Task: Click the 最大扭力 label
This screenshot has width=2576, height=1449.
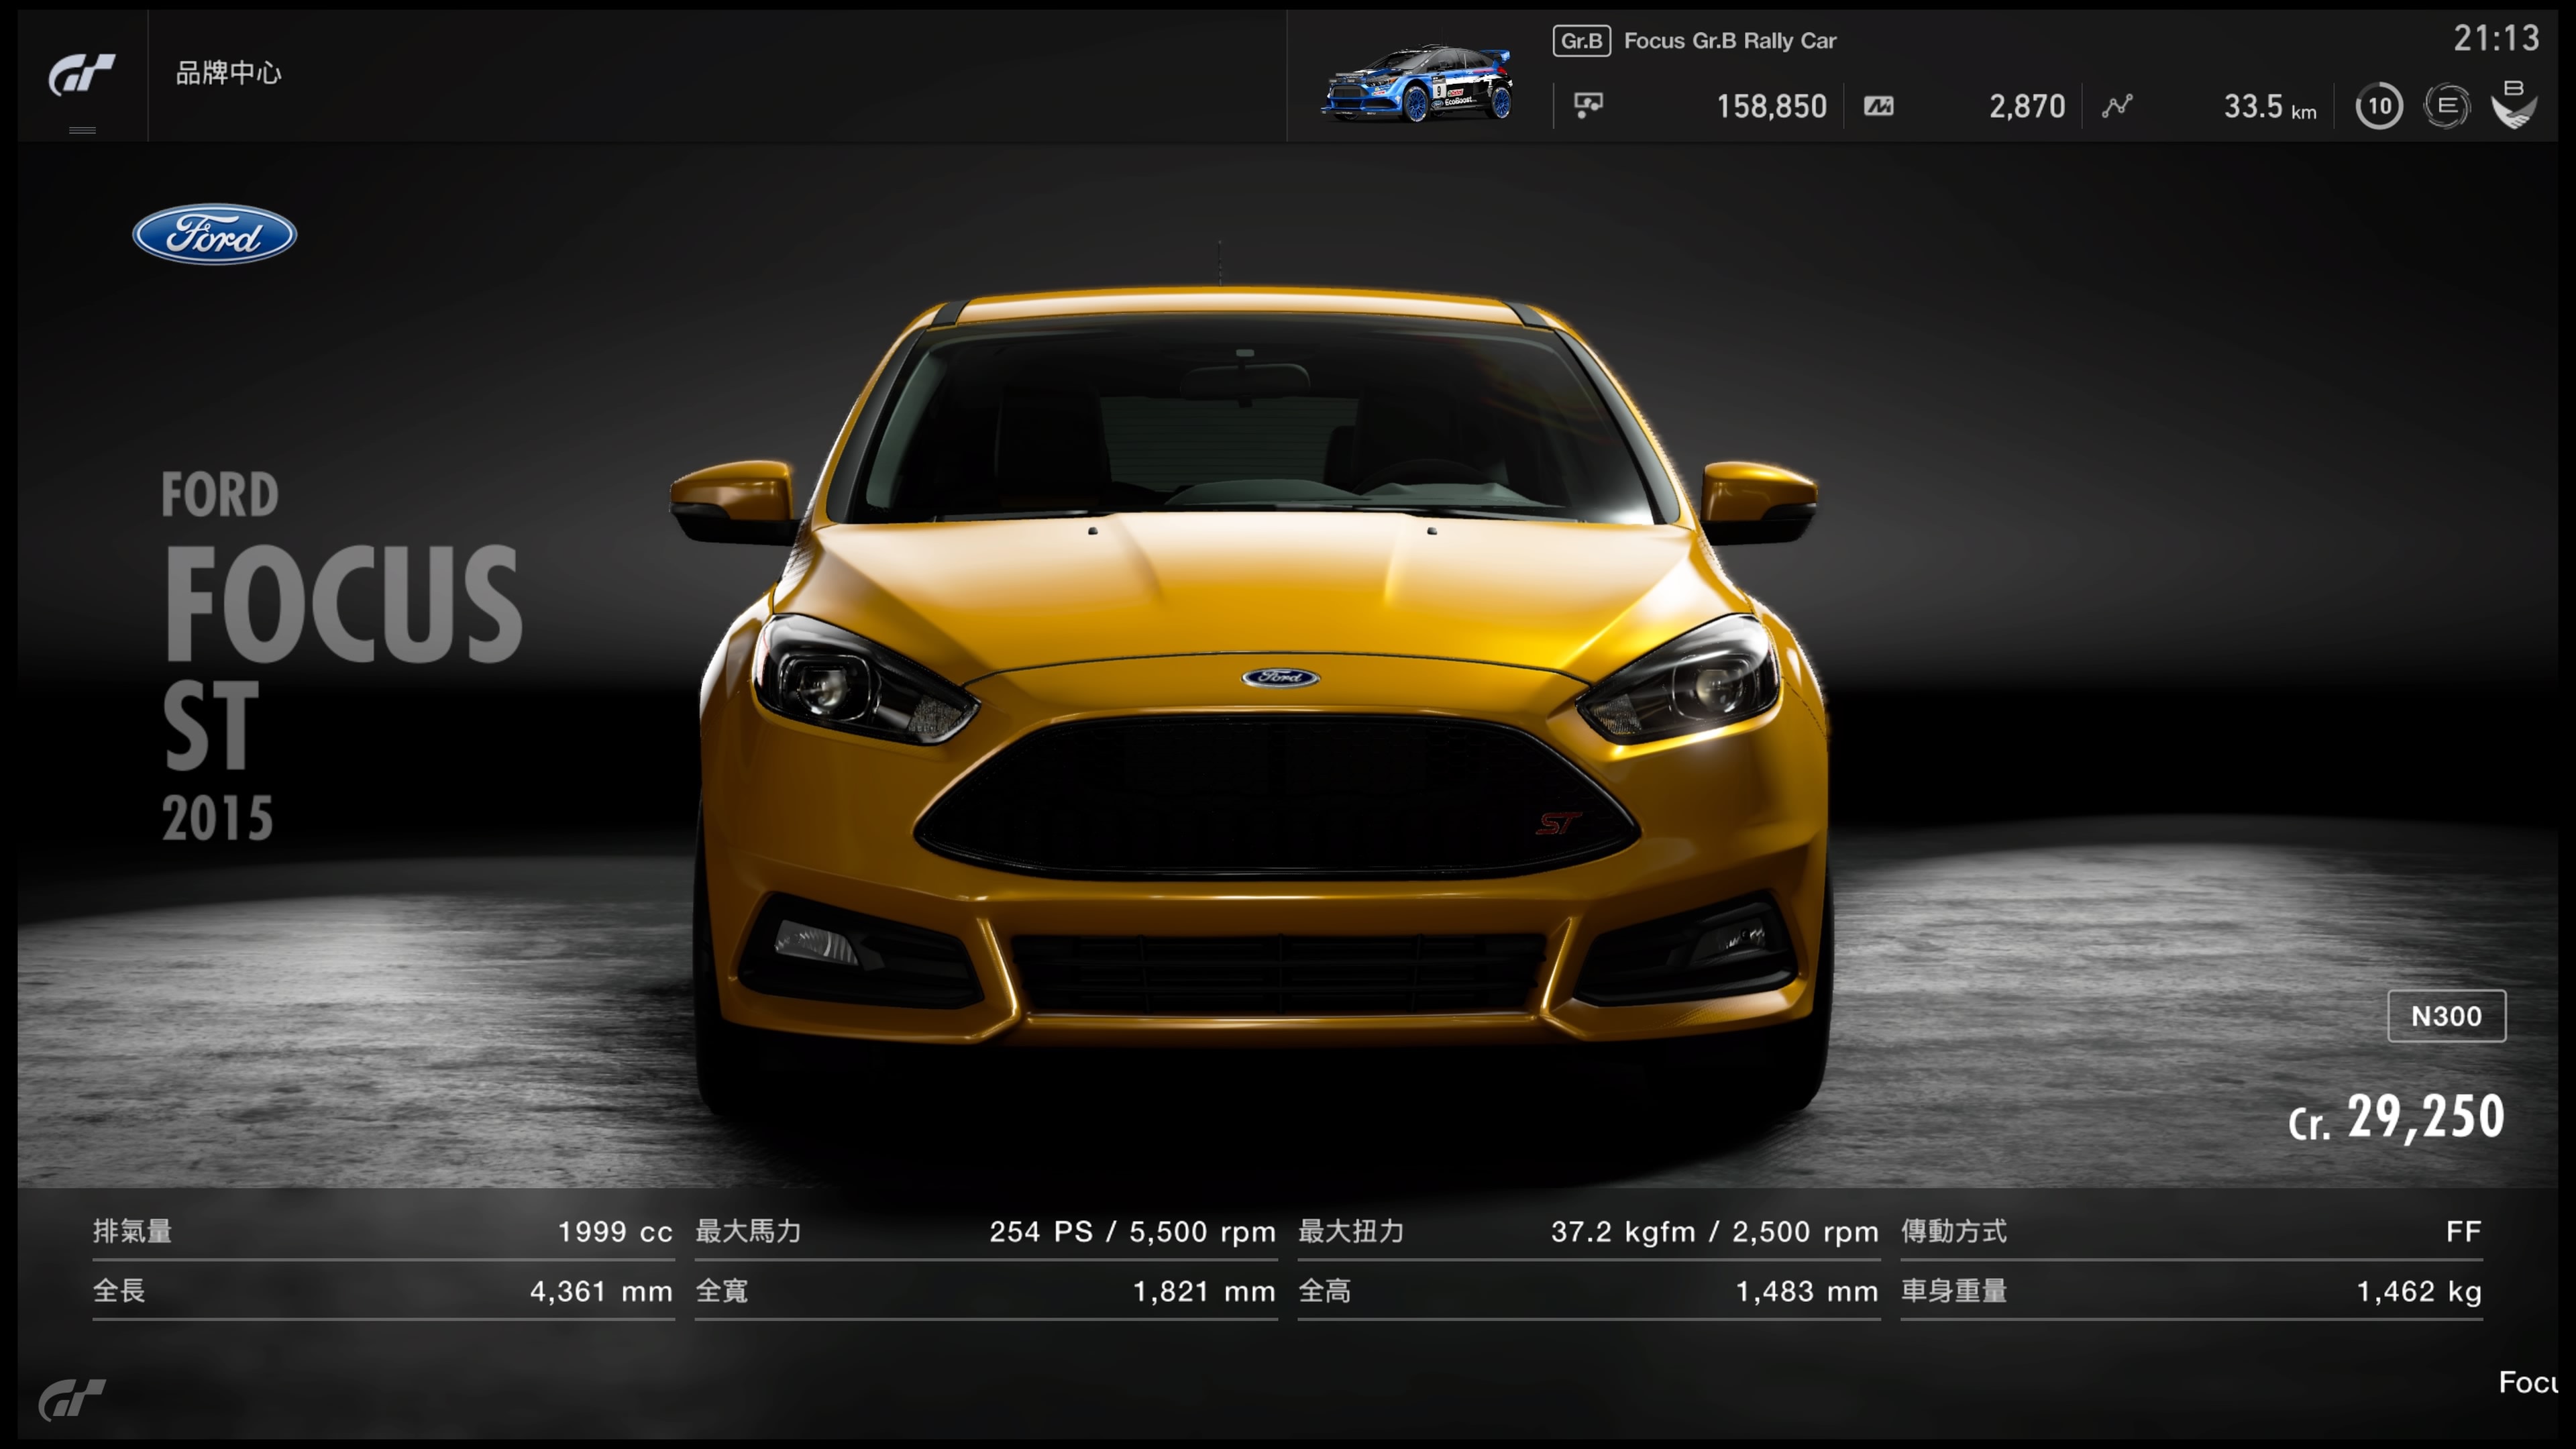Action: click(x=1351, y=1231)
